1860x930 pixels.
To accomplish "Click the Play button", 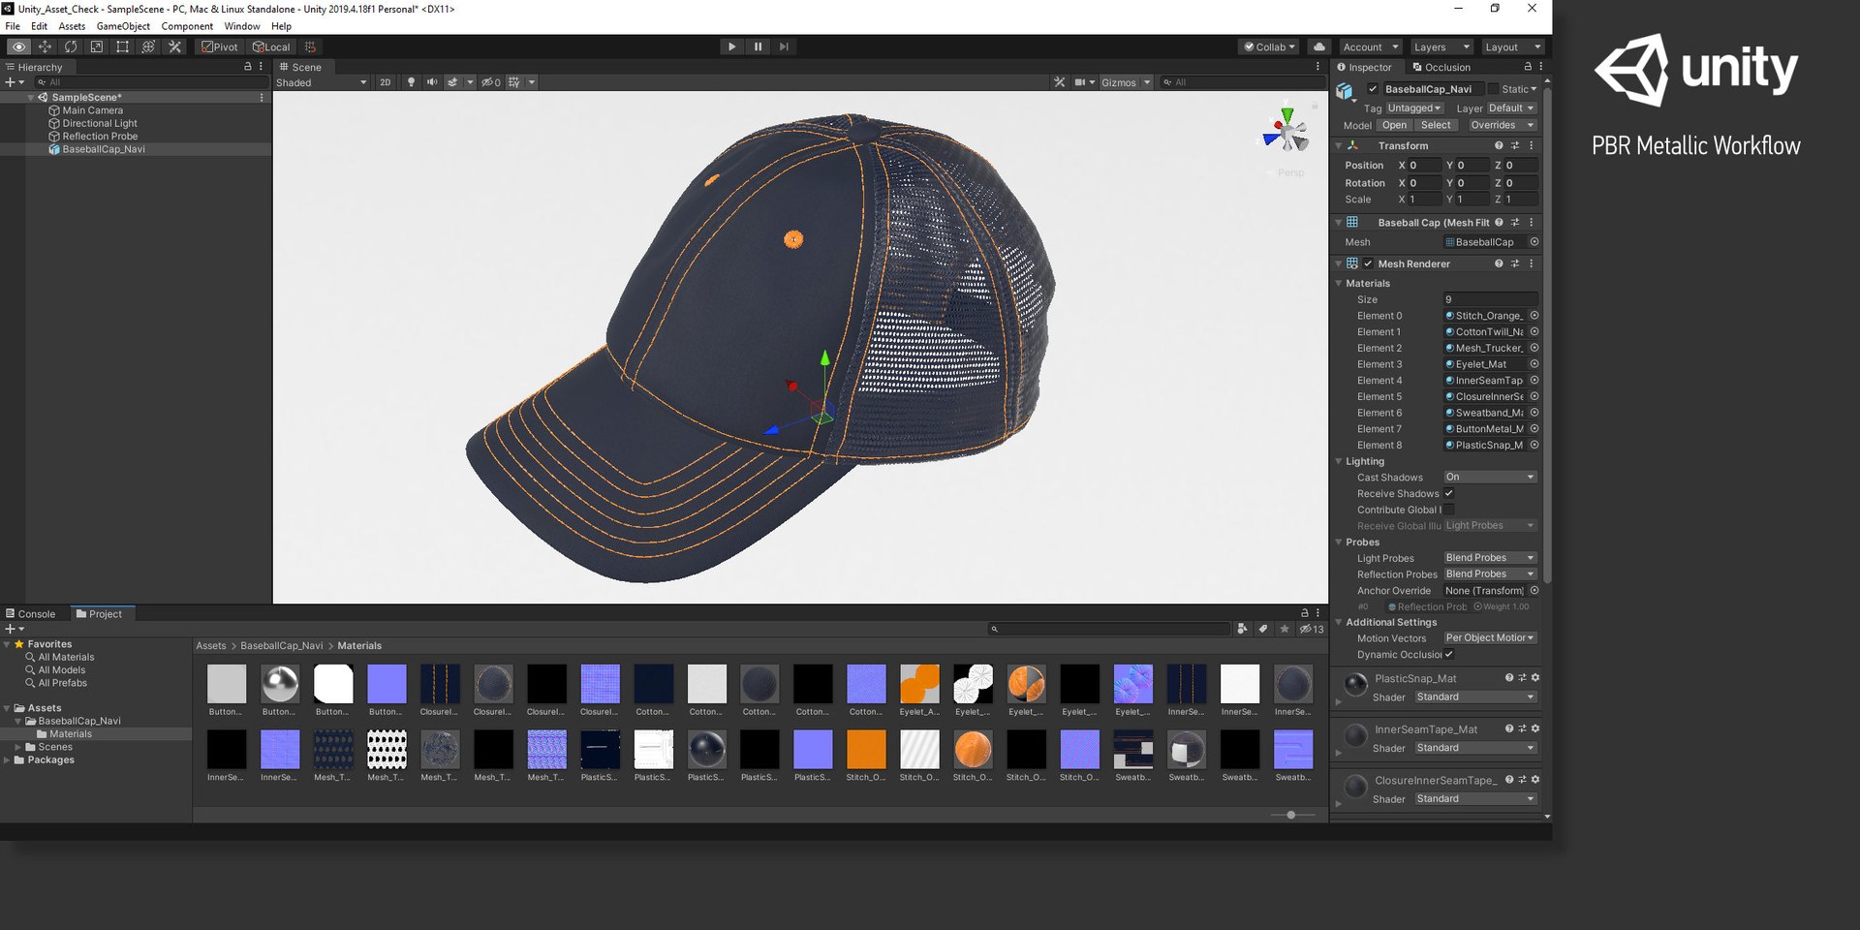I will pos(731,46).
